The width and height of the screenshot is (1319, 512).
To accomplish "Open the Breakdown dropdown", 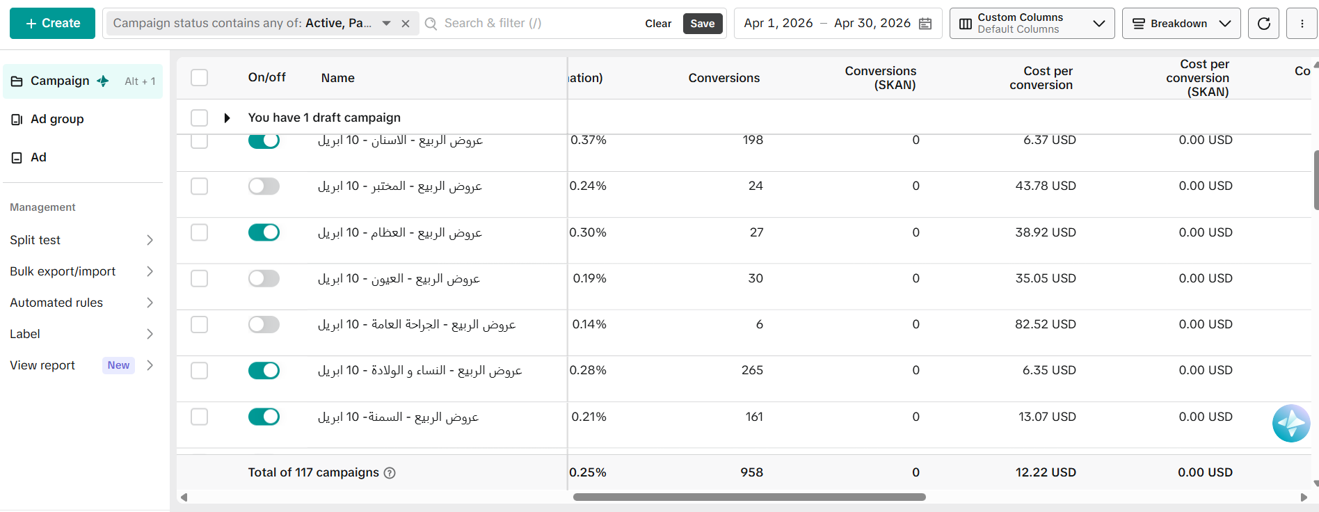I will point(1181,24).
